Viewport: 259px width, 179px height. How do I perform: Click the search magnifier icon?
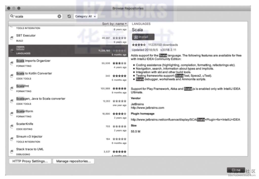(12, 16)
